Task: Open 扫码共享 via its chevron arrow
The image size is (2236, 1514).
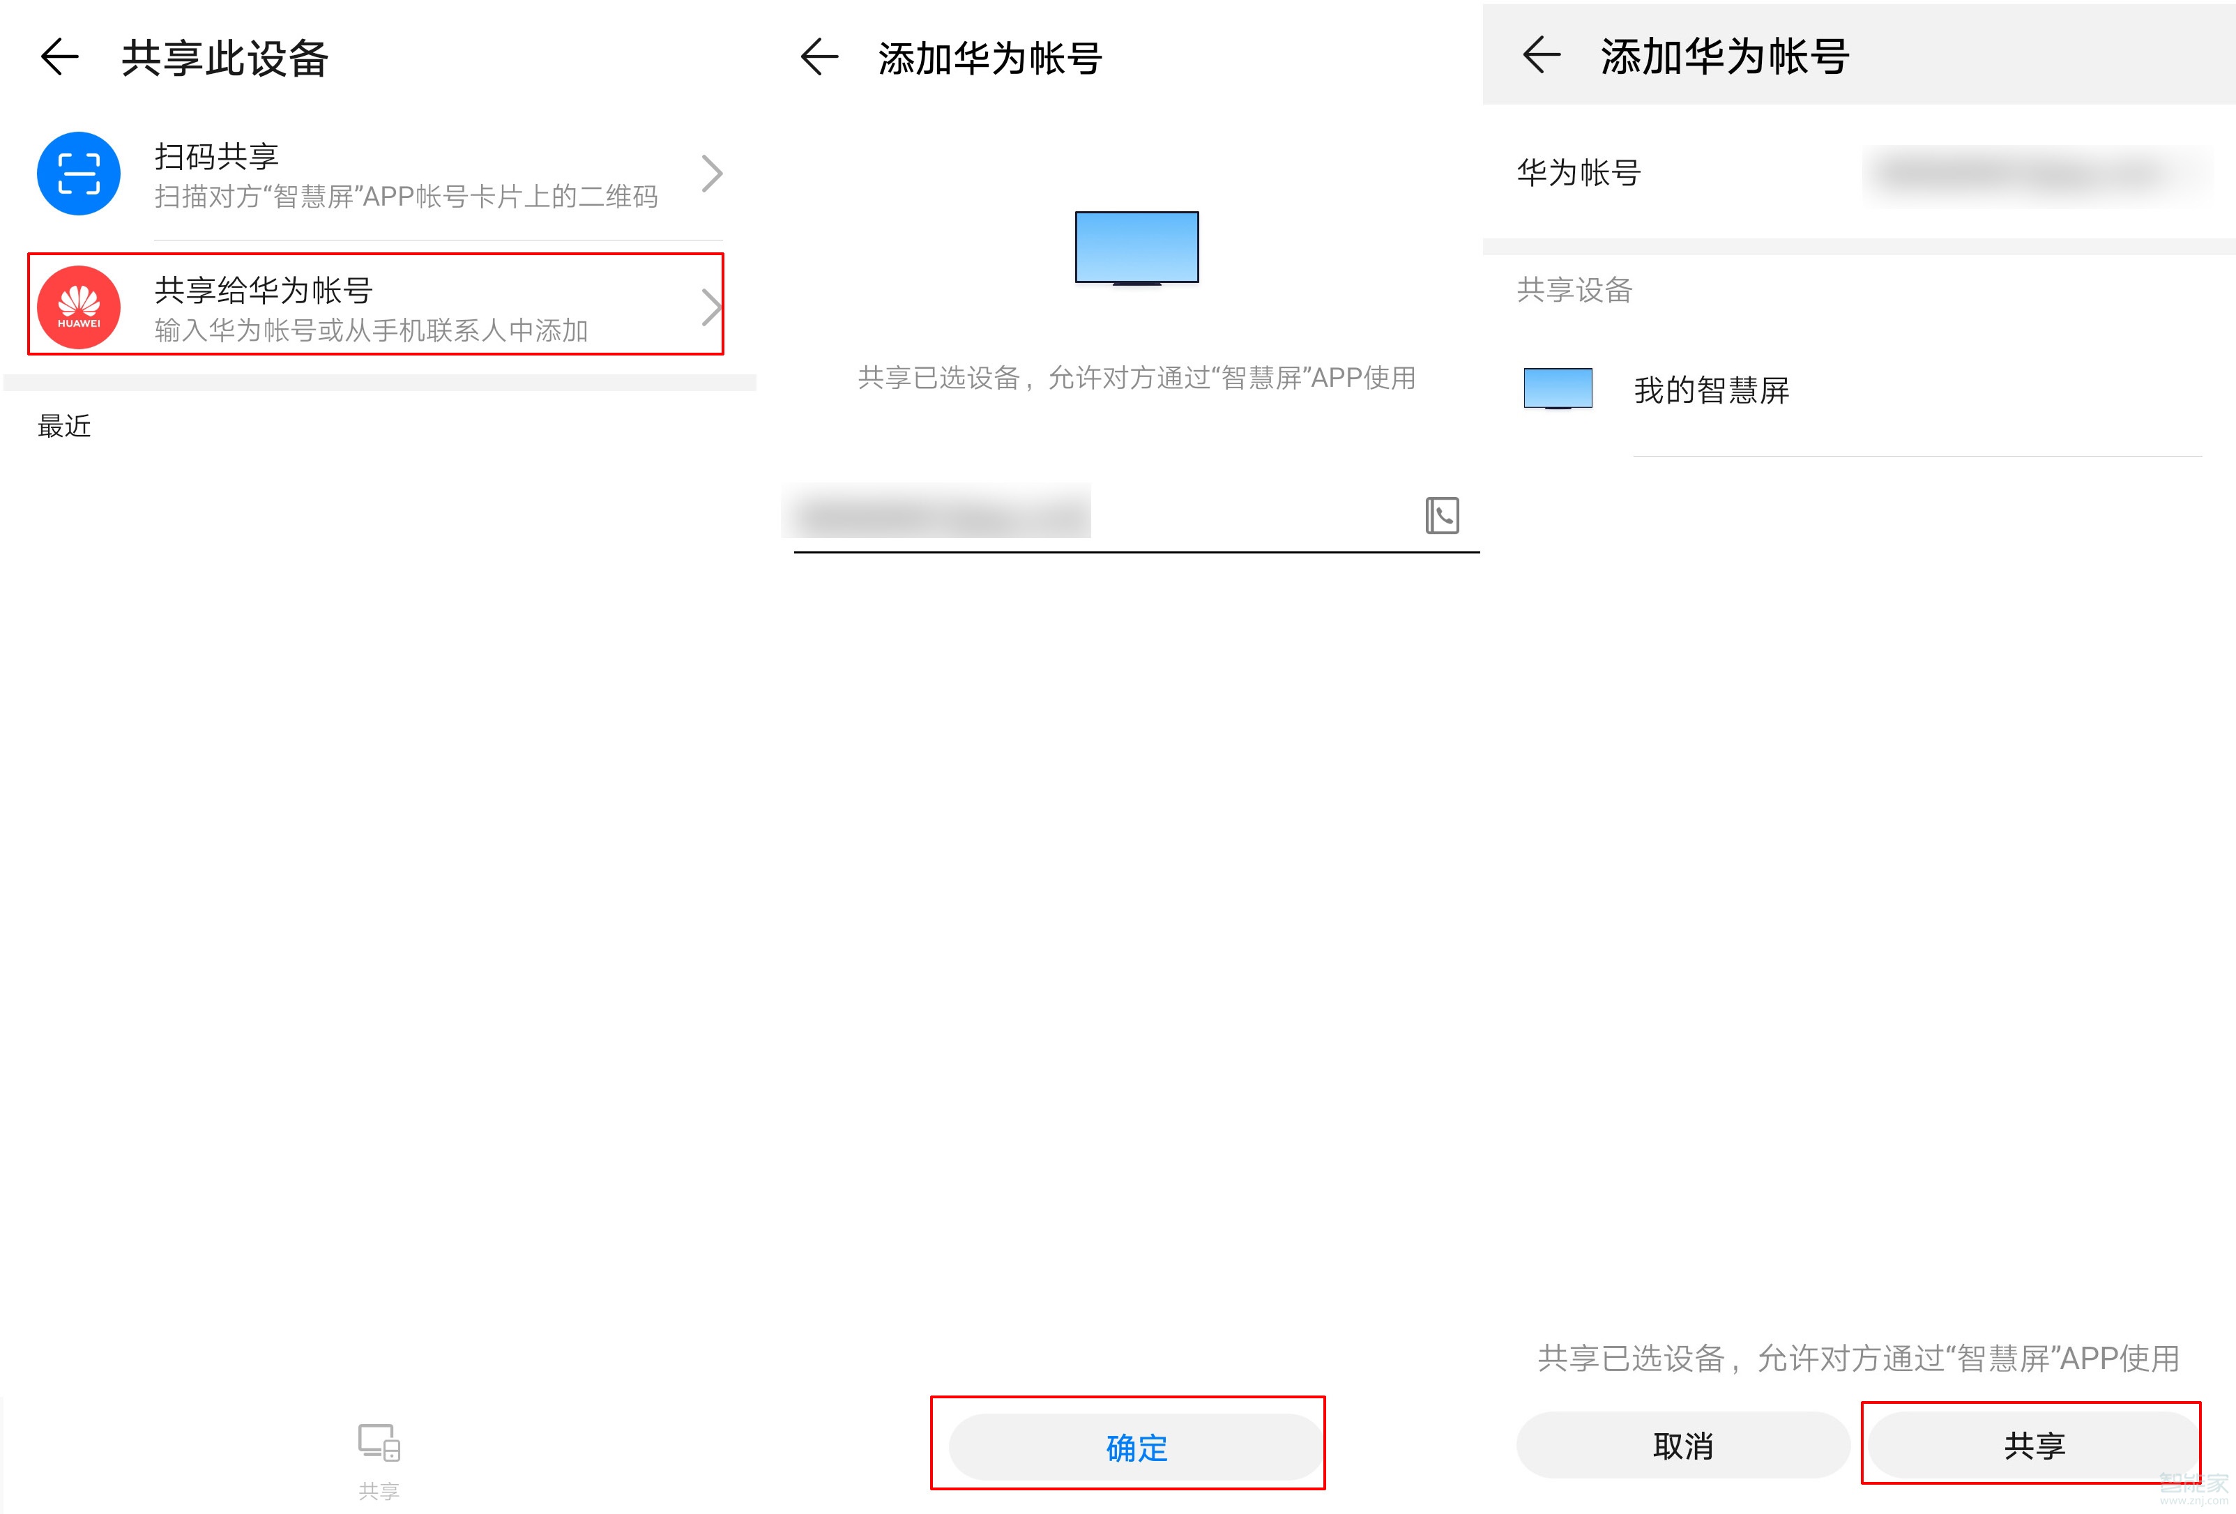Action: 711,173
